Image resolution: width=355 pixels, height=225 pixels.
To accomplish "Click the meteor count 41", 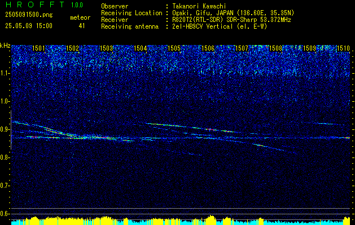I will coord(81,26).
